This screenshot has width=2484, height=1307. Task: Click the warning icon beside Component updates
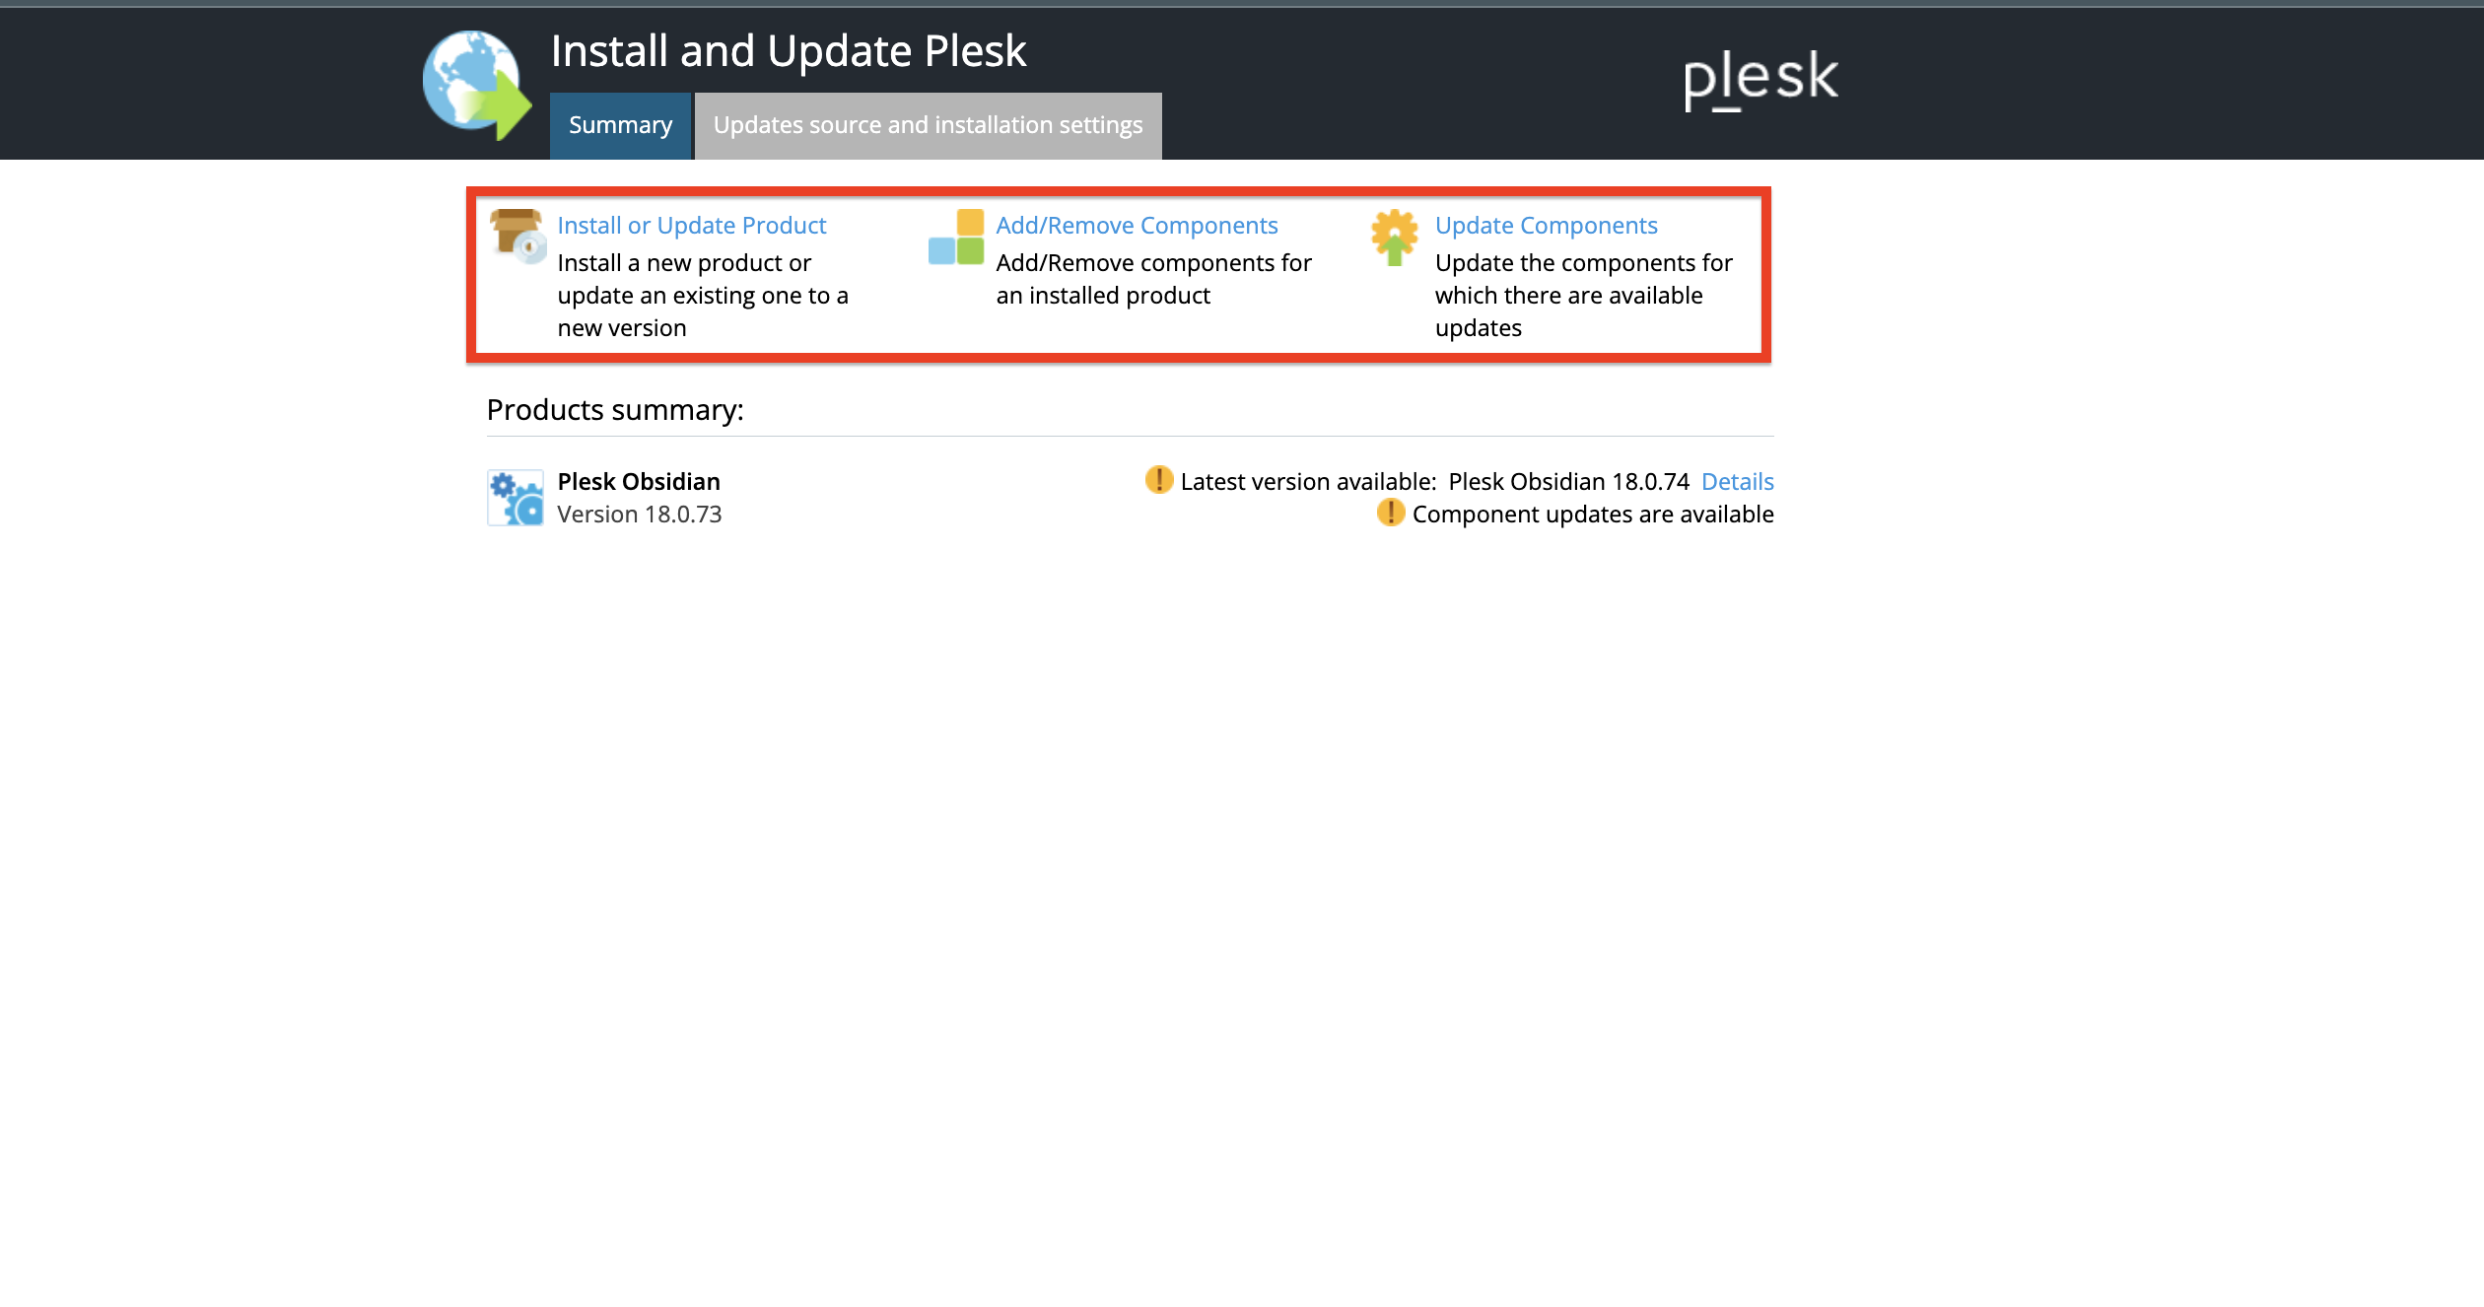click(1391, 513)
